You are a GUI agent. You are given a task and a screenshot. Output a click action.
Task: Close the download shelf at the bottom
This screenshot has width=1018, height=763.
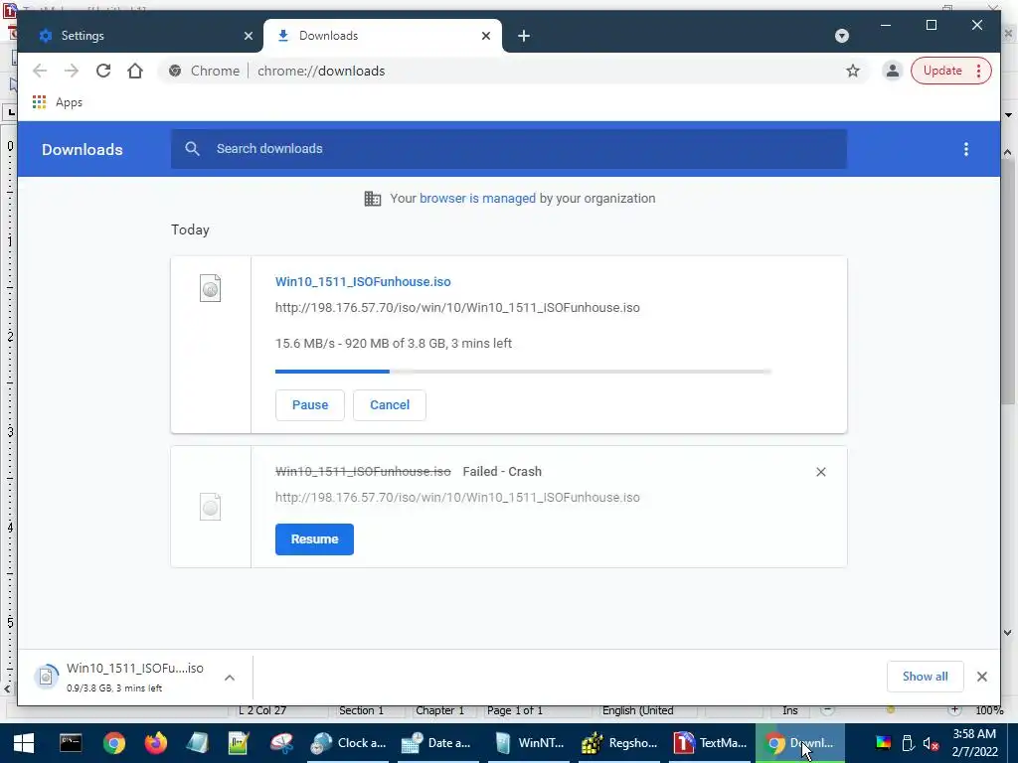pos(981,677)
